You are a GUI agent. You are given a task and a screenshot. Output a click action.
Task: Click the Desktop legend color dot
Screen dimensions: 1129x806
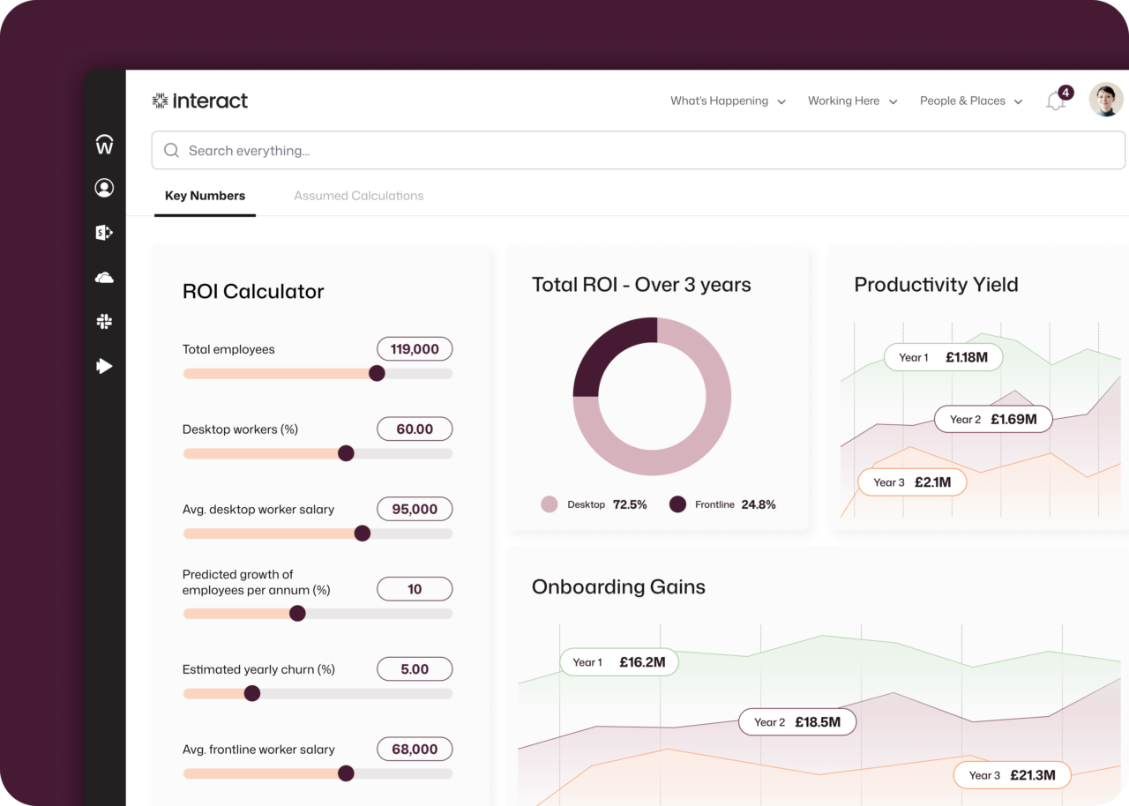click(550, 504)
